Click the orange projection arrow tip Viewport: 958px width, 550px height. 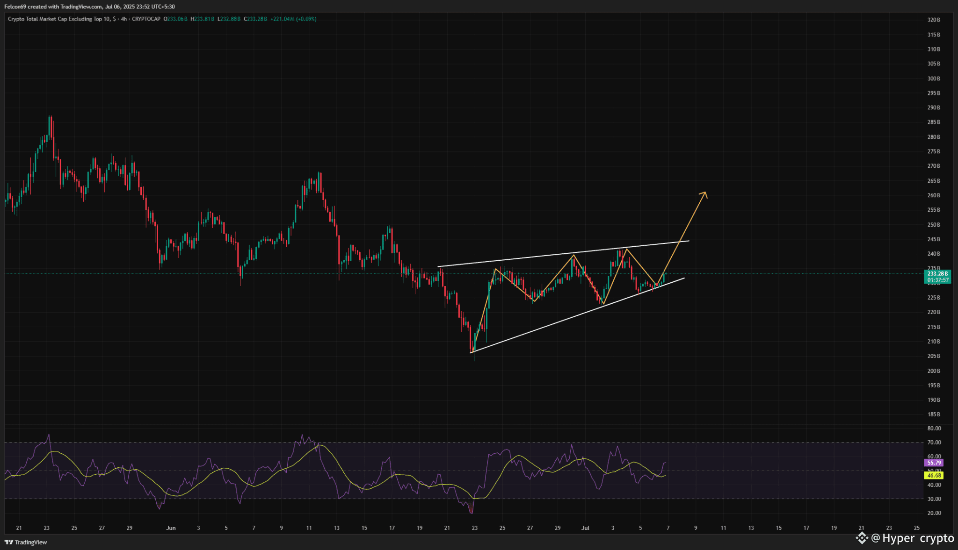pyautogui.click(x=704, y=193)
